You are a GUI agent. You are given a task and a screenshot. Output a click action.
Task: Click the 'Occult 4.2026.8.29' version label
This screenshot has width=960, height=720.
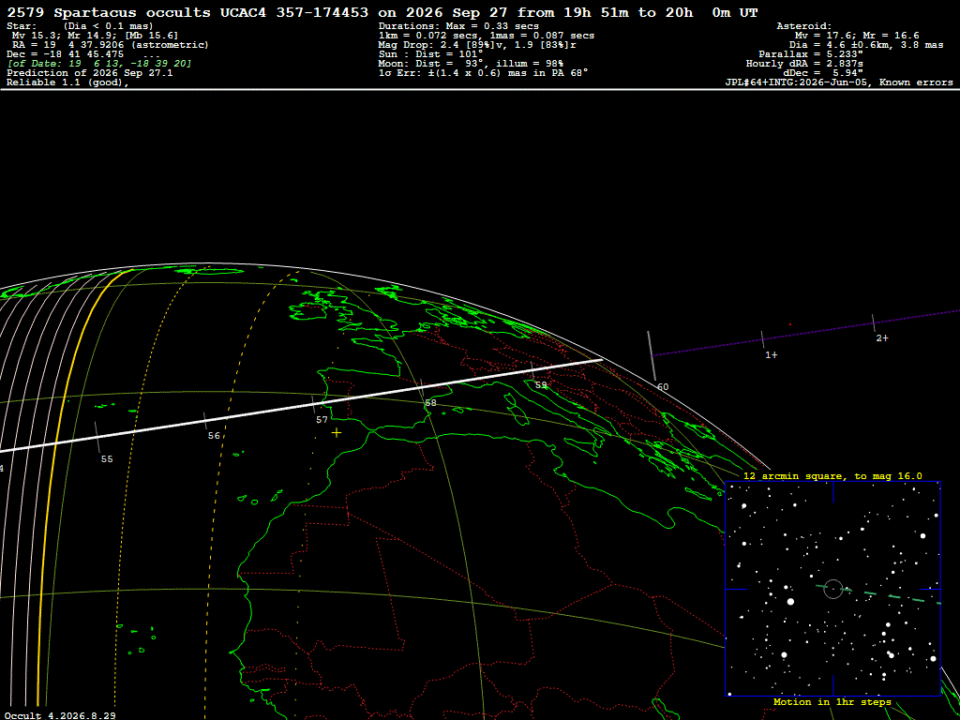[60, 715]
